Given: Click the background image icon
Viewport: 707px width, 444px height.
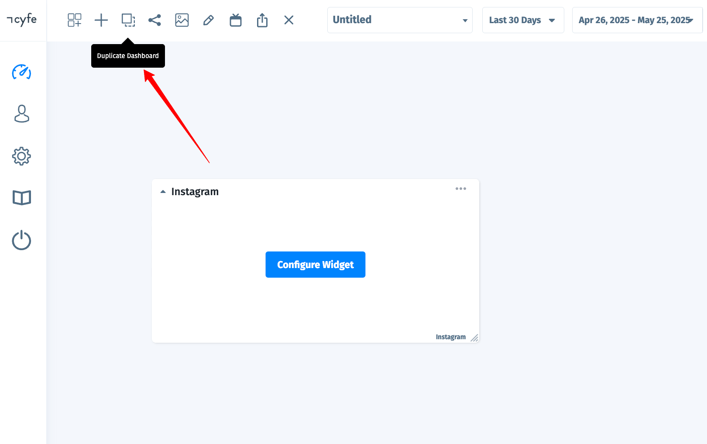Looking at the screenshot, I should click(182, 20).
